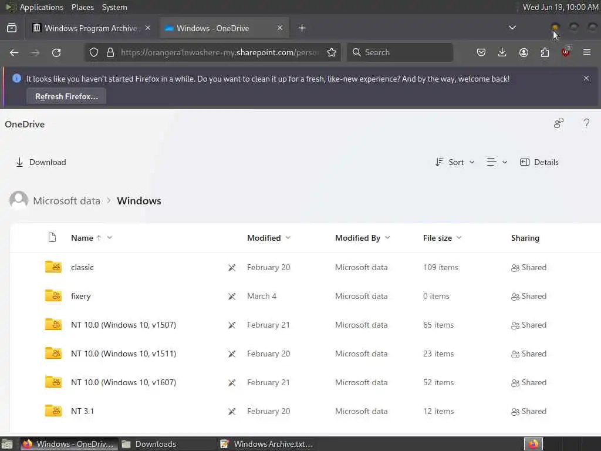Dismiss the Firefox refresh notification bar
601x451 pixels.
click(586, 78)
